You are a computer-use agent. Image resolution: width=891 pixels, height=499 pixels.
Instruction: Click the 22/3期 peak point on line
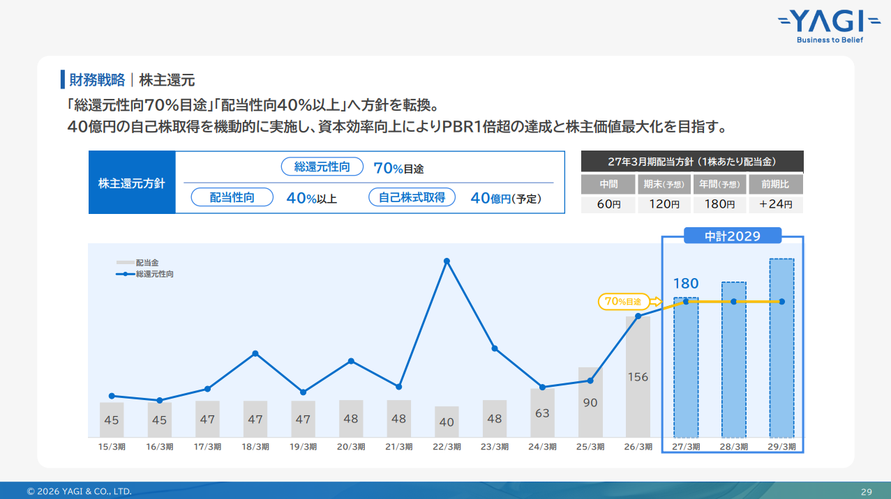coord(447,261)
